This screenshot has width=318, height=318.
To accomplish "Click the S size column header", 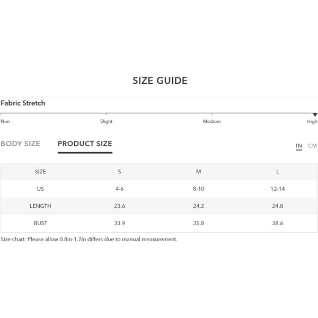I will (x=119, y=172).
